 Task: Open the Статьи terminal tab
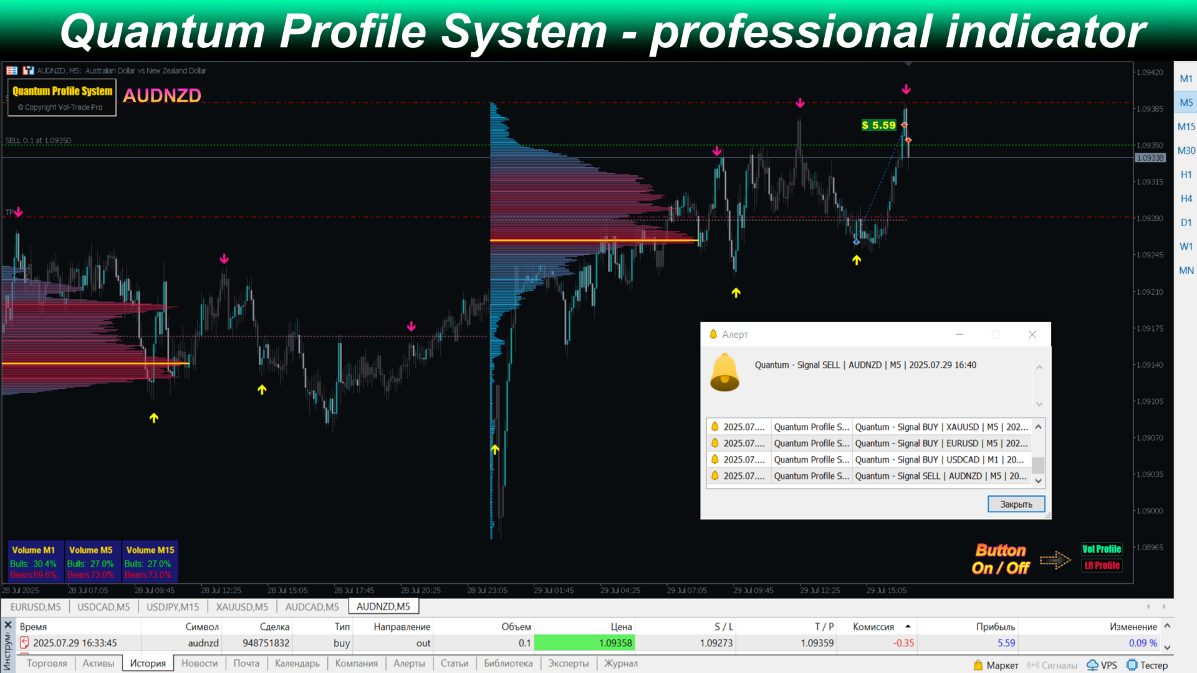454,664
